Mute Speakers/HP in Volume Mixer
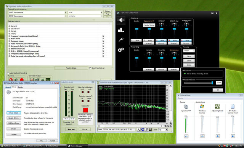 186,136
